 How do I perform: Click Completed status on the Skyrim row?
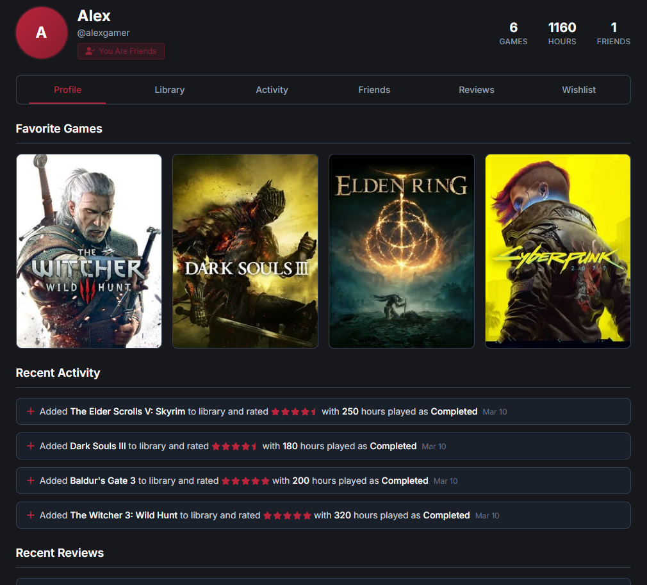454,411
